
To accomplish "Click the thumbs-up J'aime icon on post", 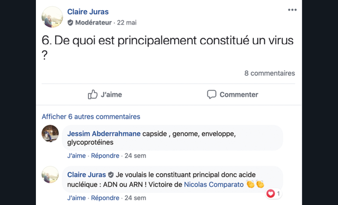I will point(93,94).
